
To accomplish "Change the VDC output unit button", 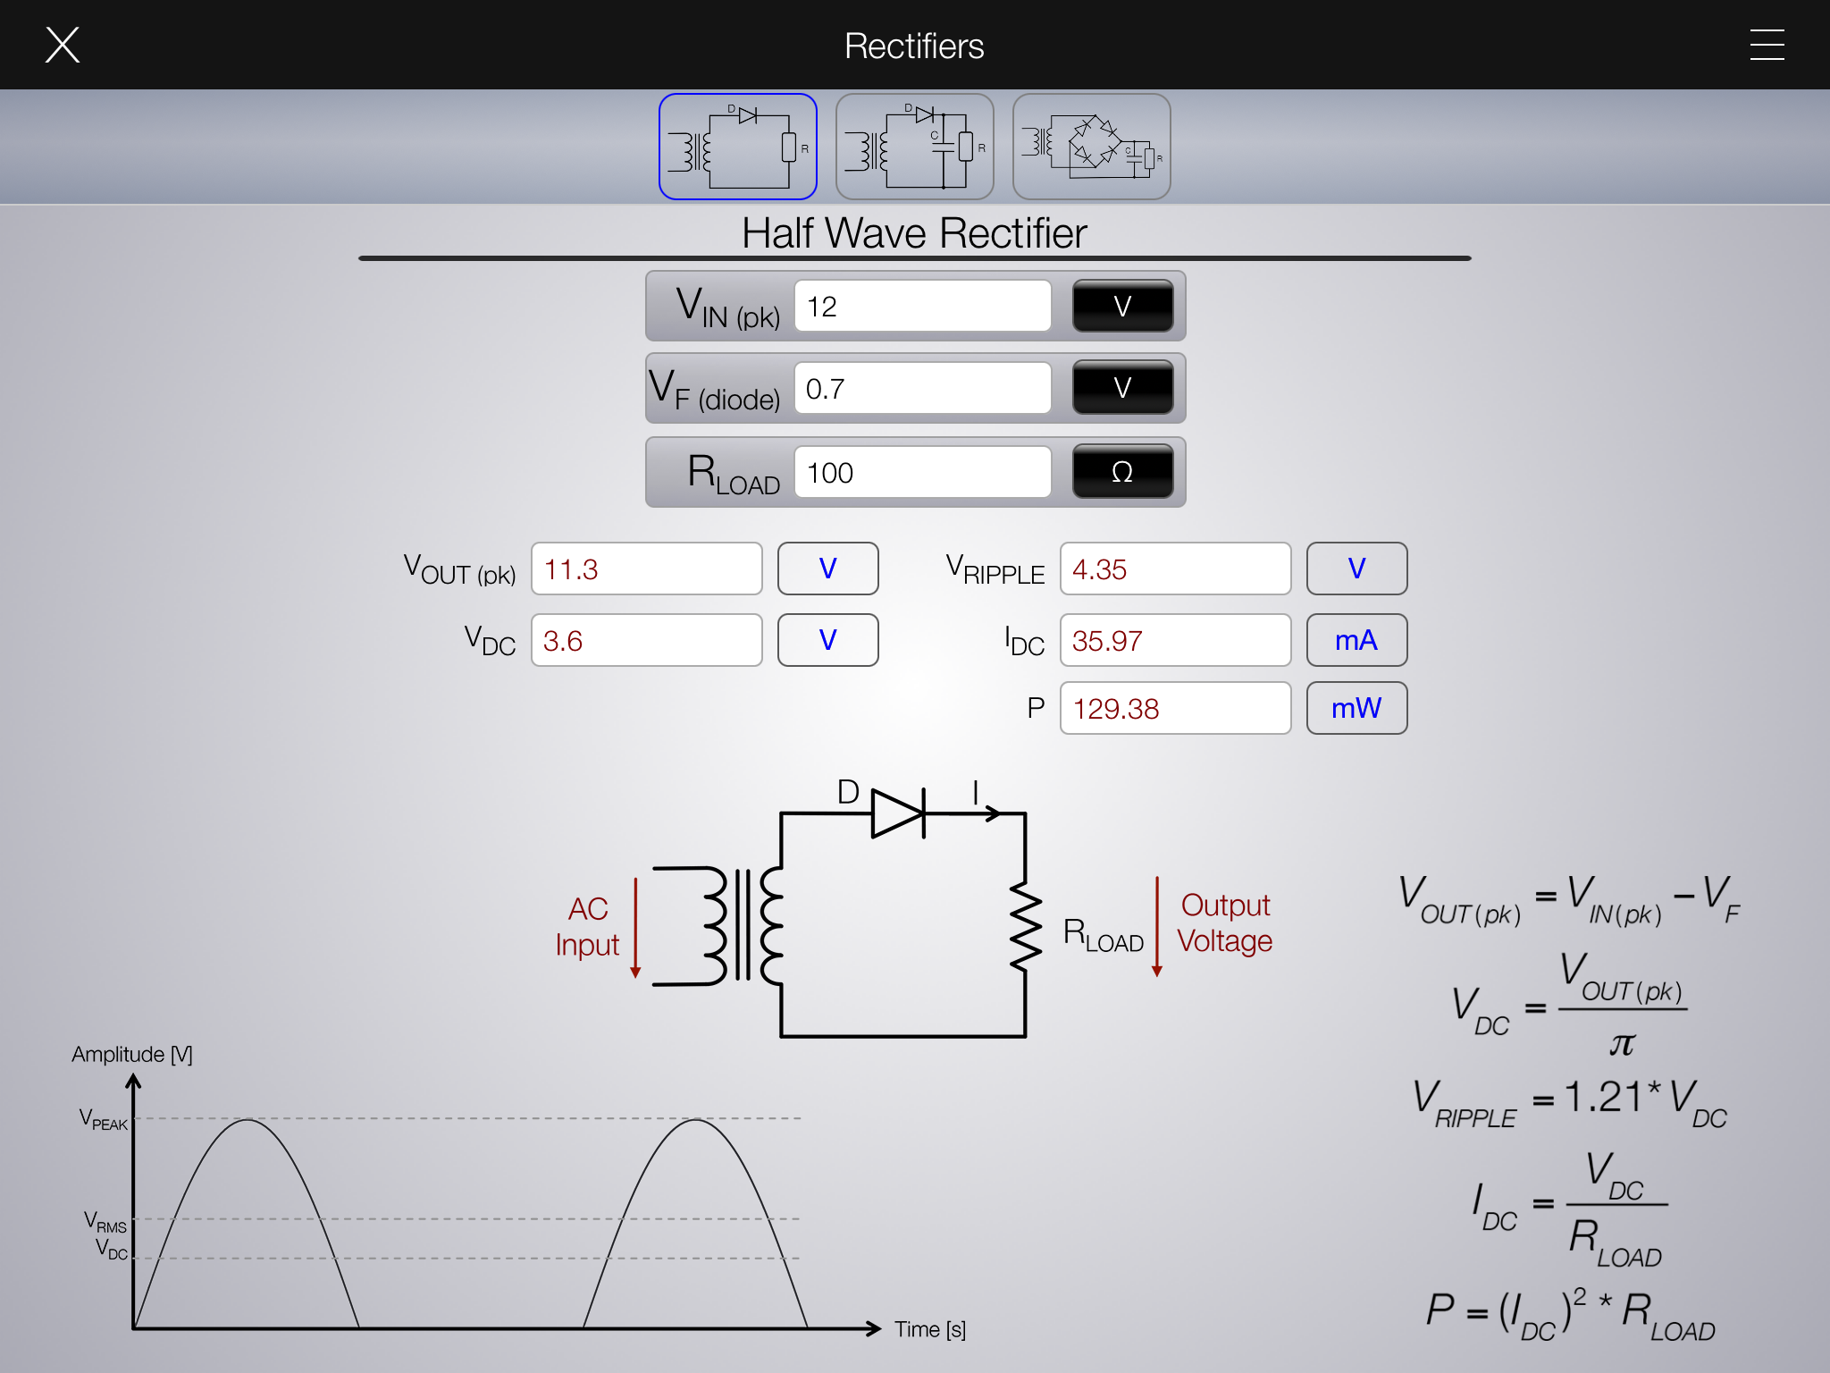I will coord(827,640).
